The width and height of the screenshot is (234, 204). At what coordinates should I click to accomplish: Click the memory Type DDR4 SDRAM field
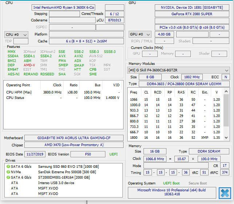point(209,151)
